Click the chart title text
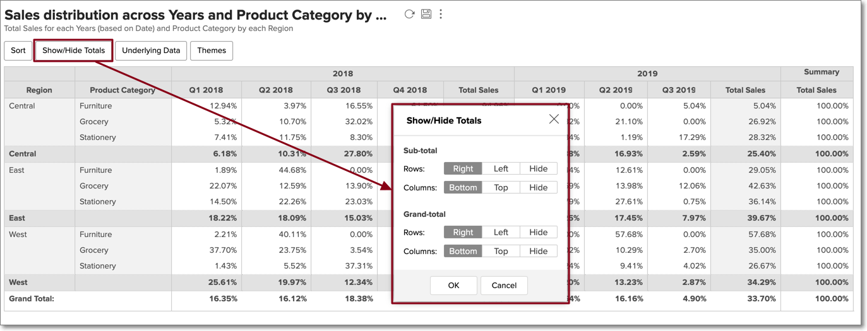 [x=195, y=15]
